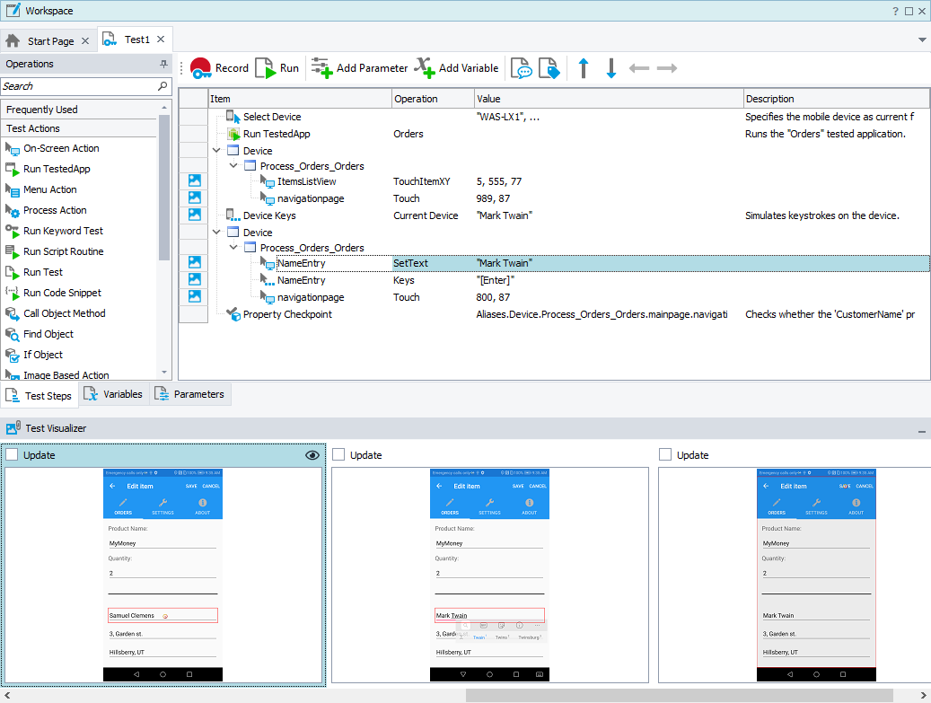Check the first Update checkbox
This screenshot has height=703, width=931.
coord(12,455)
